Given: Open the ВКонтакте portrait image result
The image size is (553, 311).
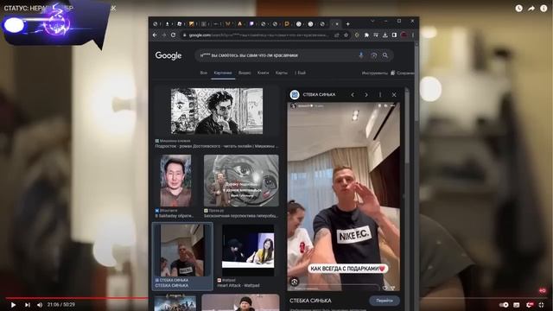Looking at the screenshot, I should (175, 181).
